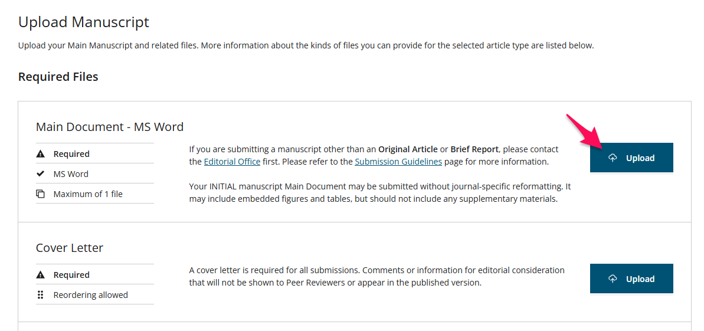
Task: Click the Cover Letter section title
Action: point(70,247)
